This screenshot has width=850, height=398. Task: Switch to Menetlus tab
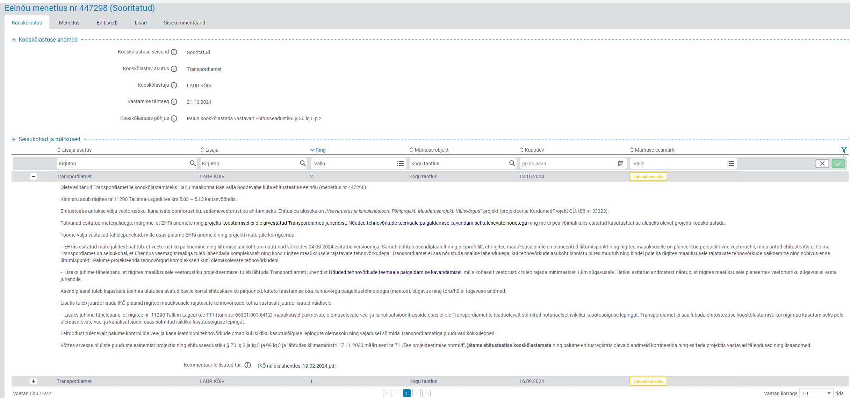69,23
